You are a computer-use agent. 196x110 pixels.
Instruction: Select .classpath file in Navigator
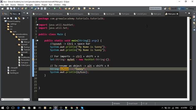pyautogui.click(x=13, y=68)
